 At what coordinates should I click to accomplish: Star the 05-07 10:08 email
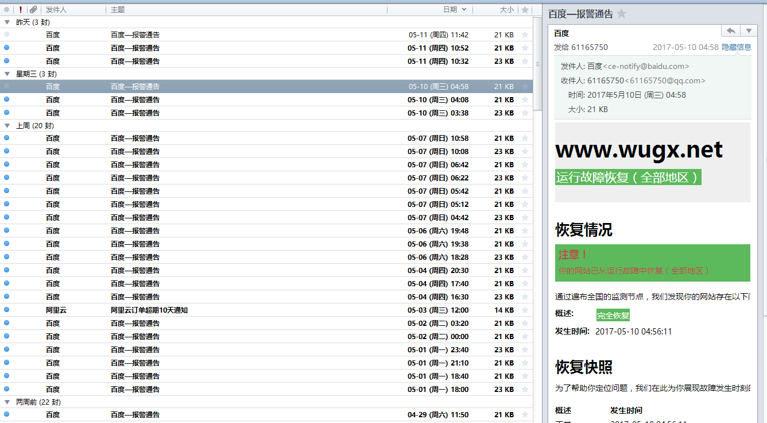[525, 151]
